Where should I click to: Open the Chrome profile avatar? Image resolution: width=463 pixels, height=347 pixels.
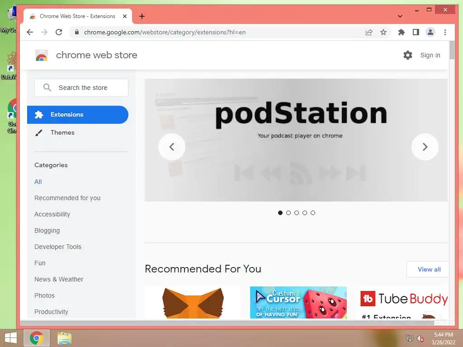pos(430,32)
